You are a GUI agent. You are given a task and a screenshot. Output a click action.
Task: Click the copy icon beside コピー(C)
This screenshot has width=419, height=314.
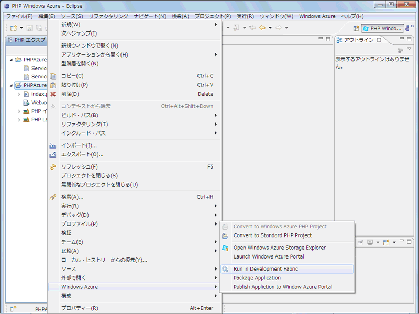tap(53, 76)
